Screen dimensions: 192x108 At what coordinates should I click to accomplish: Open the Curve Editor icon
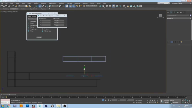117,6
